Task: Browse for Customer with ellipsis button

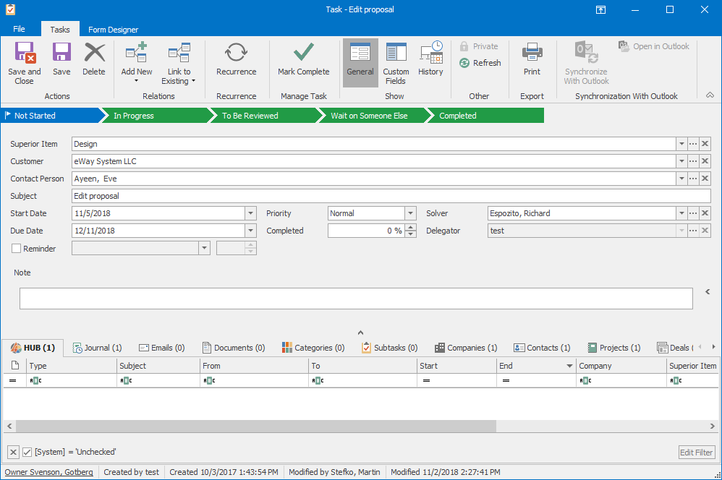Action: [693, 161]
